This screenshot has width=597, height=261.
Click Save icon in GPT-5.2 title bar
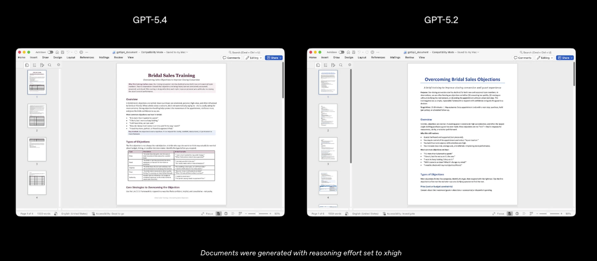pyautogui.click(x=354, y=52)
